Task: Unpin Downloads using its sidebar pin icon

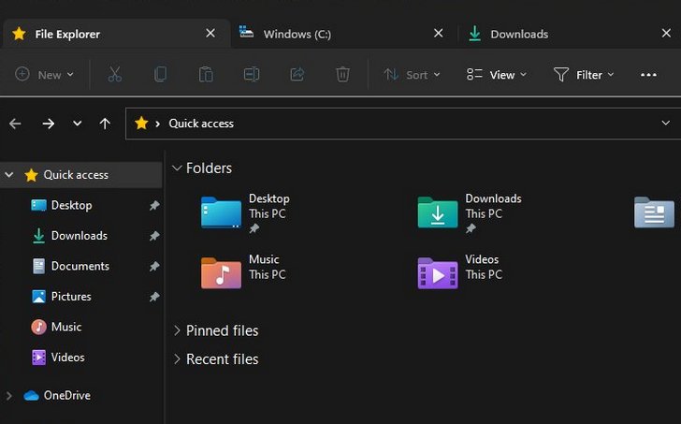Action: [x=154, y=236]
